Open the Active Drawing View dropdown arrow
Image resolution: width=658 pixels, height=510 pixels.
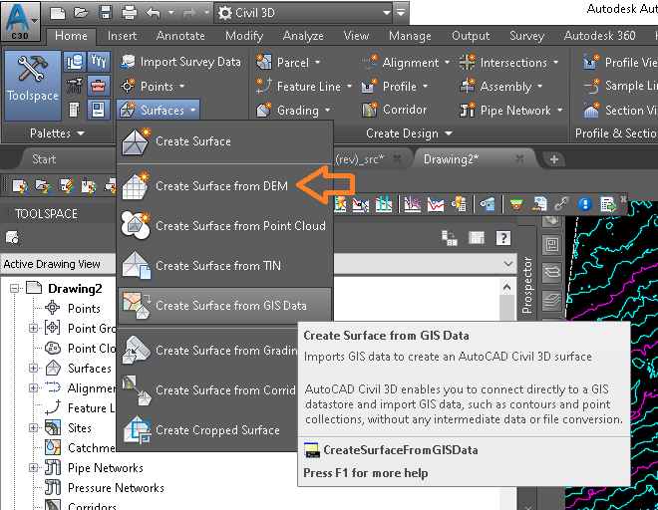click(x=508, y=264)
